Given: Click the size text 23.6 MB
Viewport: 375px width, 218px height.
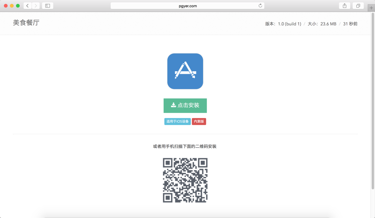Looking at the screenshot, I should 328,24.
